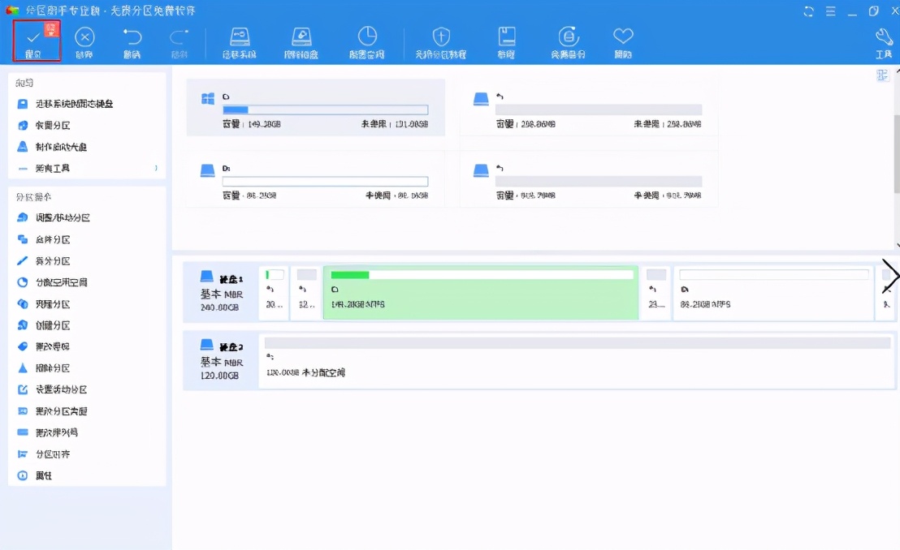900x550 pixels.
Task: Select the D: drive card in the upper panel
Action: click(x=316, y=179)
